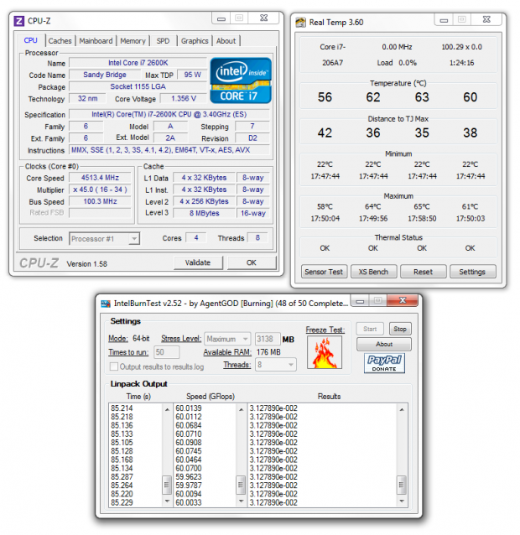Click Distance to TJ Max value 42
Screen dimensions: 520x535
325,132
